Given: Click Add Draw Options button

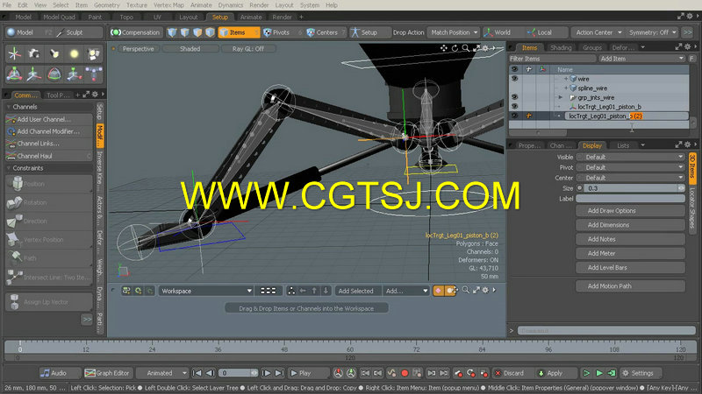Looking at the screenshot, I should pos(630,210).
